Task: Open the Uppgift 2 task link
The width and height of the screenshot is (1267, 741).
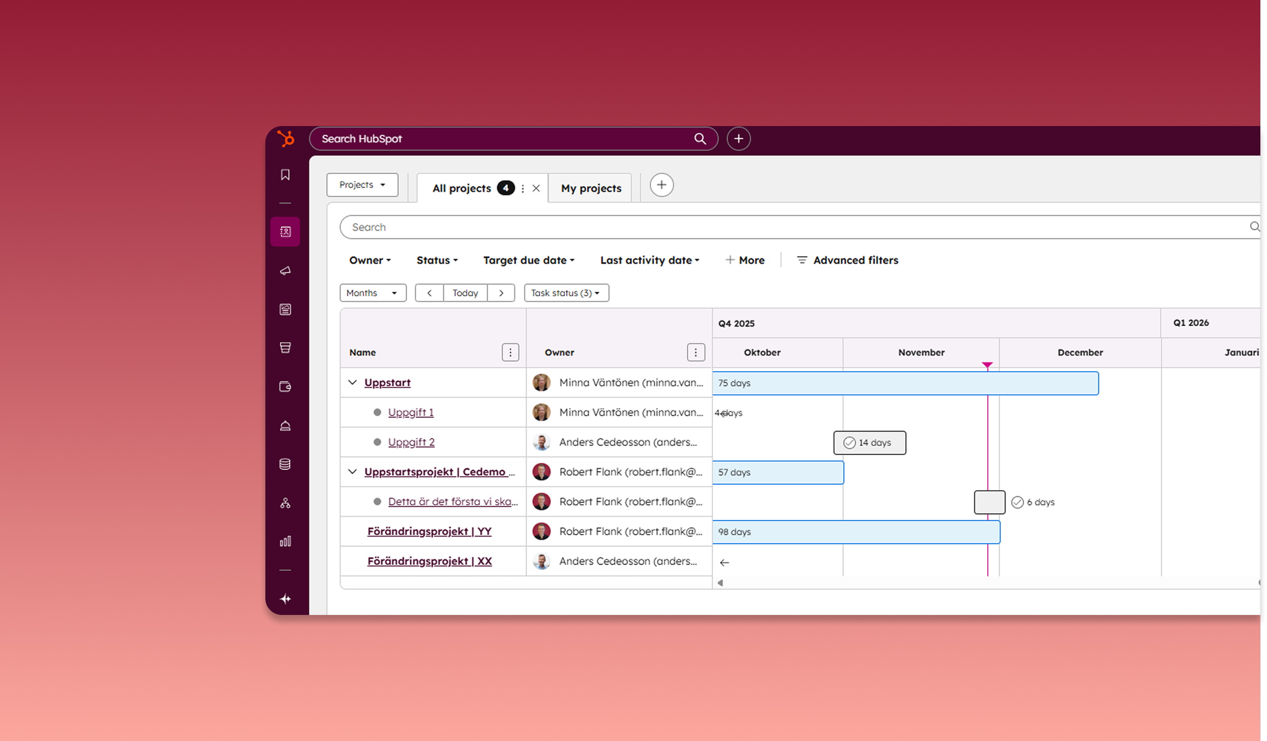Action: tap(412, 442)
